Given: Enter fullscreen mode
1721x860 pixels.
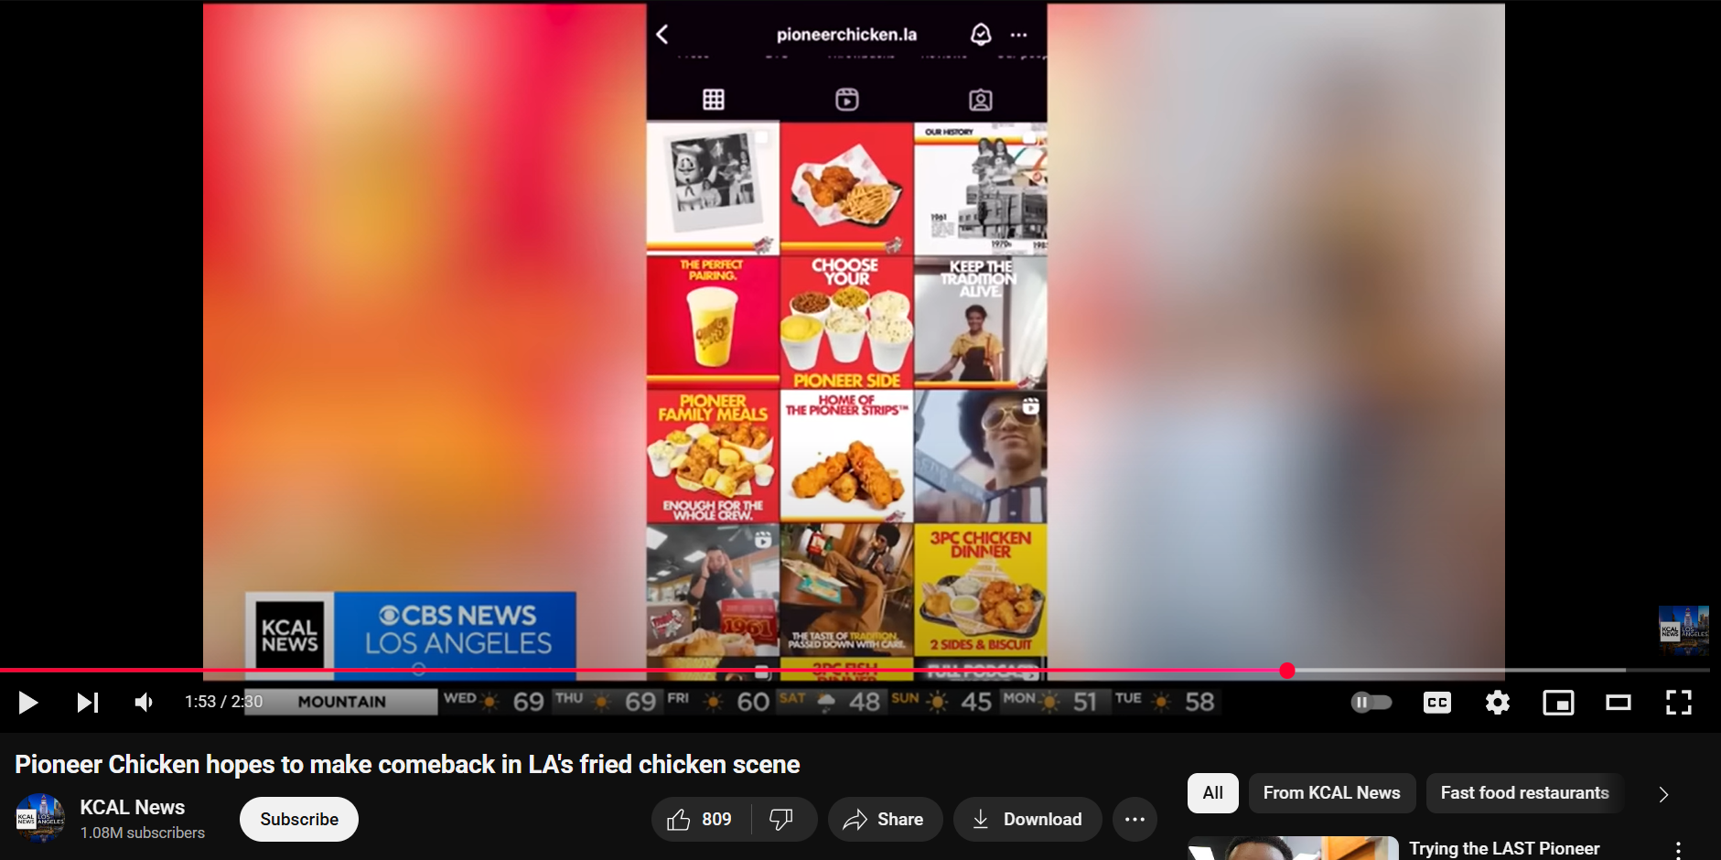Looking at the screenshot, I should pyautogui.click(x=1679, y=703).
